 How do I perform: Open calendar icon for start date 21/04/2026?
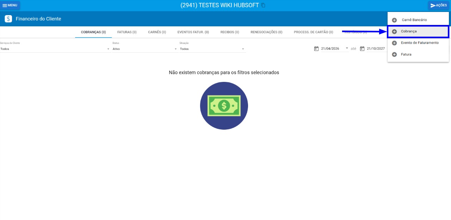click(316, 48)
